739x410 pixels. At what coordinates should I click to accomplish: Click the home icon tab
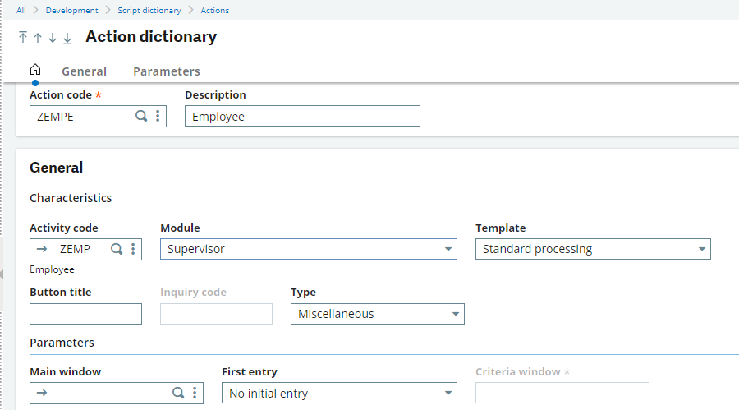click(35, 70)
